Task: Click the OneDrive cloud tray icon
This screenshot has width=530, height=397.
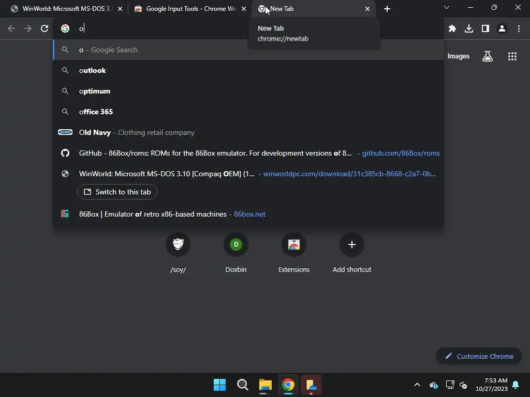Action: (x=434, y=385)
